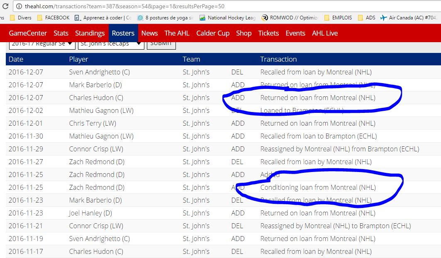
Task: Open the Tickets menu
Action: click(268, 33)
